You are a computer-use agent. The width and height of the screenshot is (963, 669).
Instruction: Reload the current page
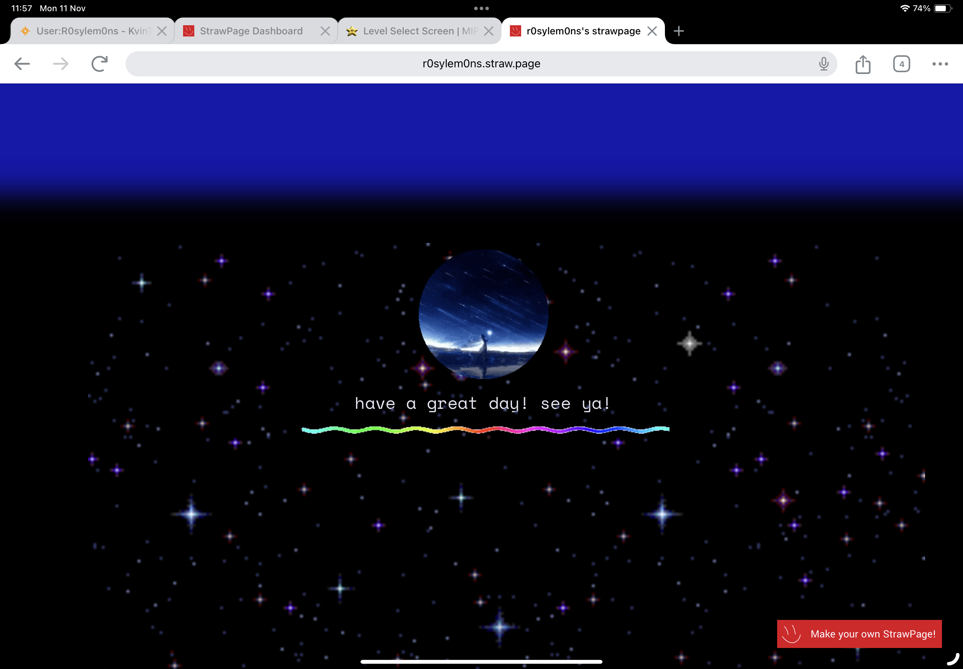point(99,64)
